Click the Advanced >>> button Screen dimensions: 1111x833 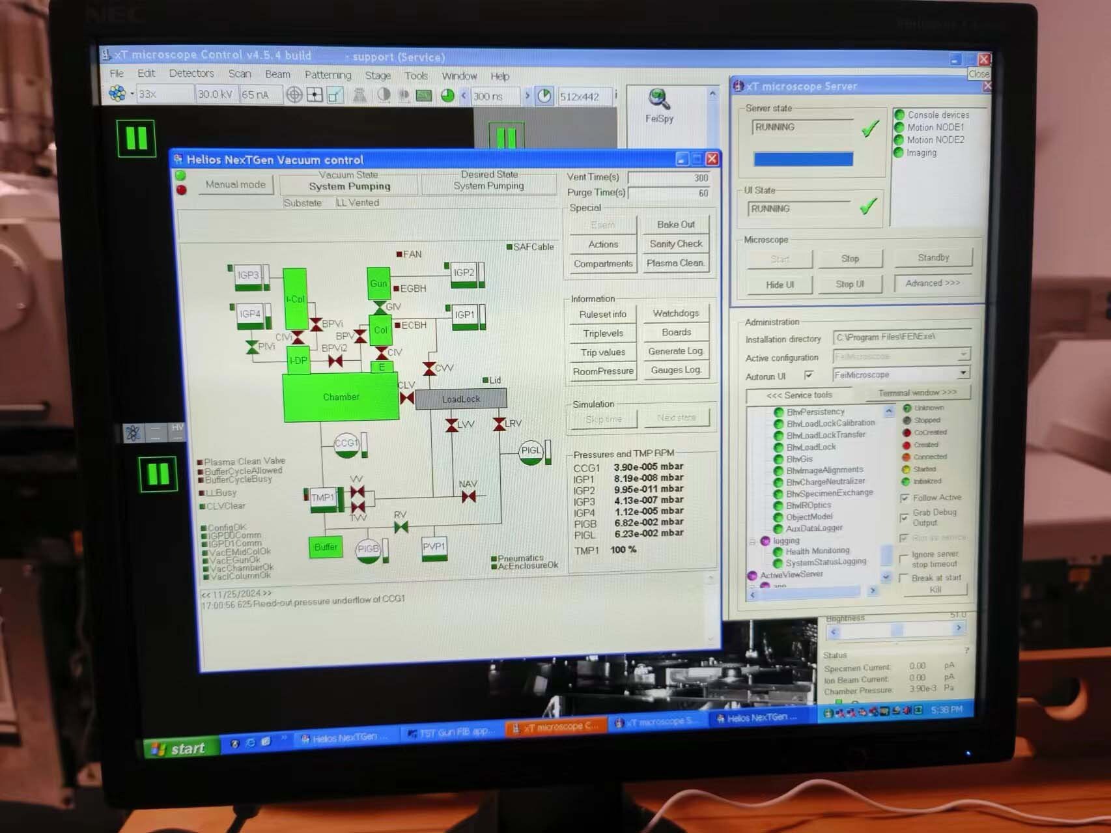pyautogui.click(x=933, y=283)
